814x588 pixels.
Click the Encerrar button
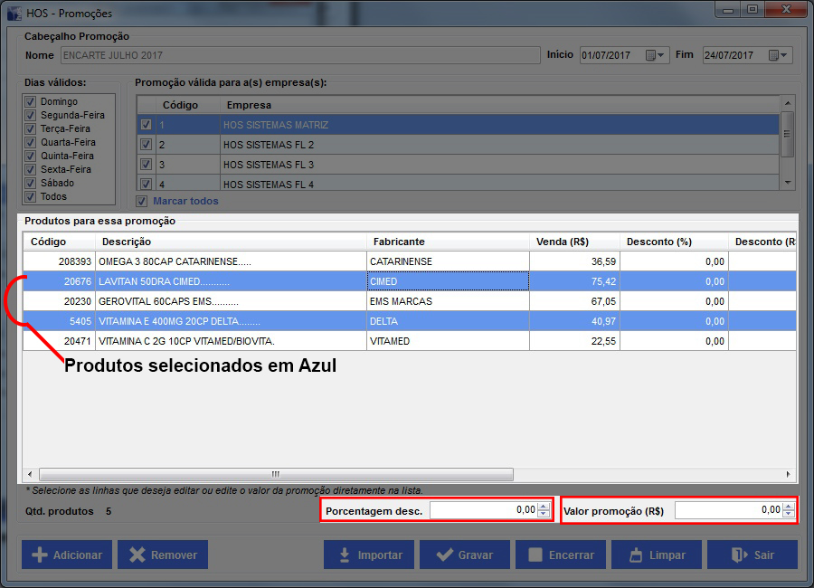tap(561, 555)
